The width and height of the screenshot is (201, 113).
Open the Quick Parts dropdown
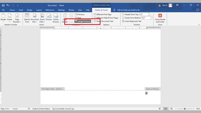(x=42, y=18)
